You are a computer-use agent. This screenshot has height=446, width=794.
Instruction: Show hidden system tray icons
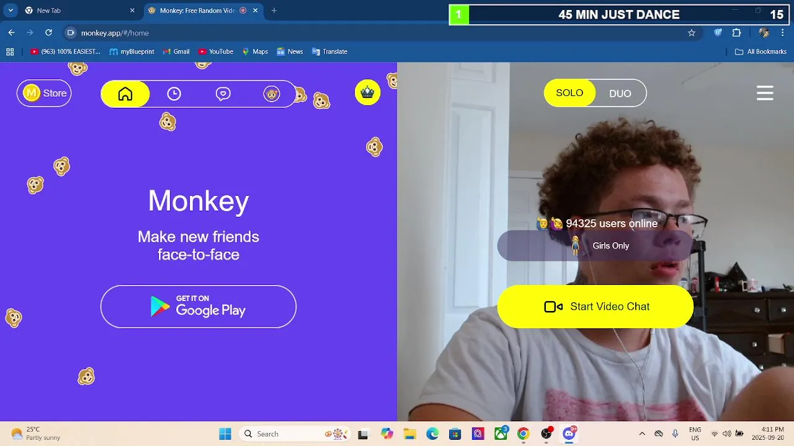pyautogui.click(x=642, y=434)
